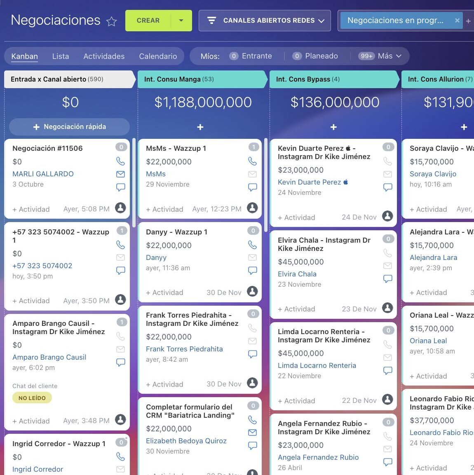Switch to the Lista view tab
Viewport: 474px width, 475px height.
coord(61,56)
